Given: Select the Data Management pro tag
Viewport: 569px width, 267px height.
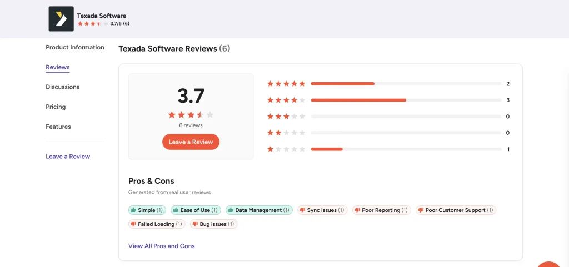Looking at the screenshot, I should point(259,210).
